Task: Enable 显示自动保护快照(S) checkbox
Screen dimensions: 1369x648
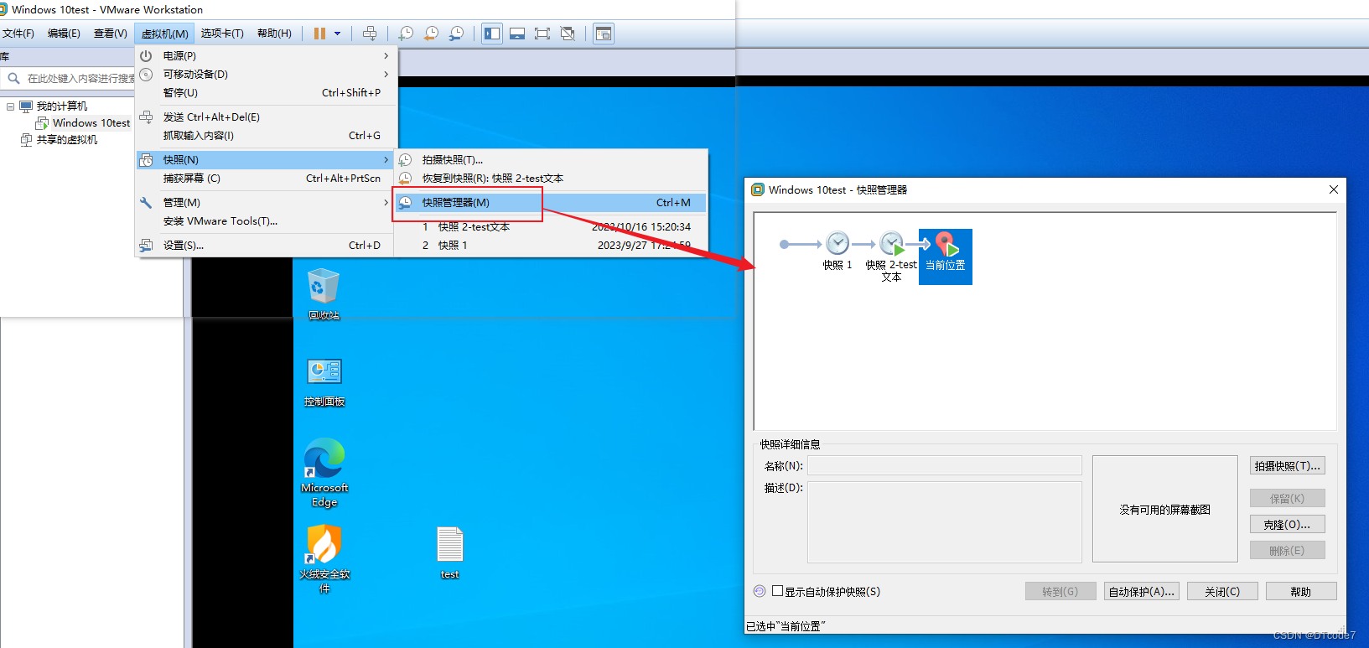Action: 778,591
